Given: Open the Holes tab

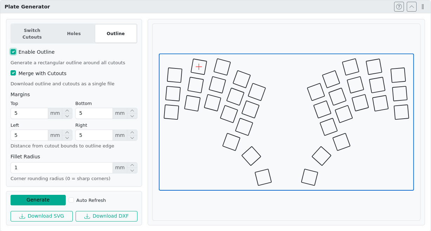Looking at the screenshot, I should [x=74, y=34].
